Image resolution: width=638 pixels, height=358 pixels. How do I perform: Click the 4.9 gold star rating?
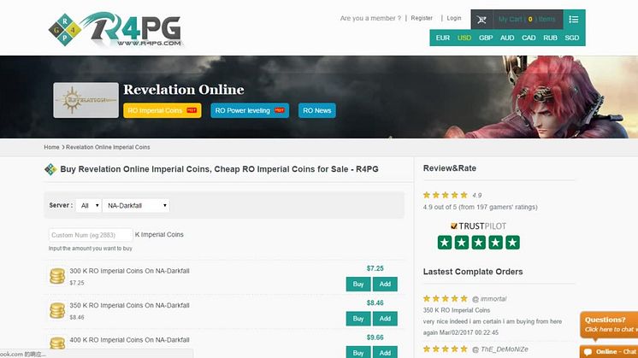[446, 195]
